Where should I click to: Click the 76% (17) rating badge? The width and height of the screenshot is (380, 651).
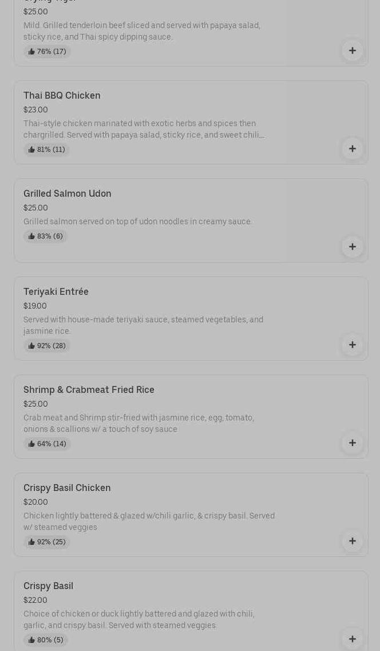[x=47, y=52]
